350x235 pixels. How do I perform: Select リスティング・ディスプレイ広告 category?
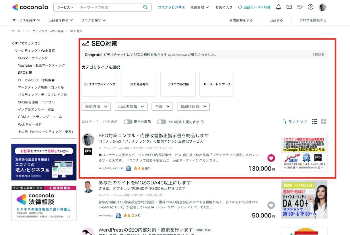pyautogui.click(x=42, y=95)
